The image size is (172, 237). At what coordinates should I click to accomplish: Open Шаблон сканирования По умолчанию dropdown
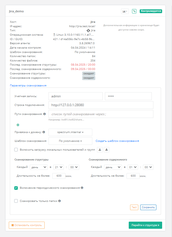[70, 141]
